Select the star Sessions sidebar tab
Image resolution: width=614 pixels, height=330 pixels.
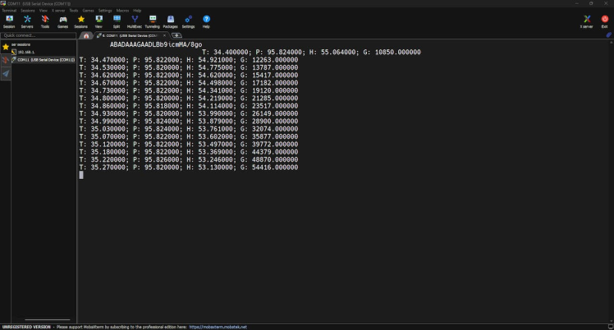click(5, 47)
